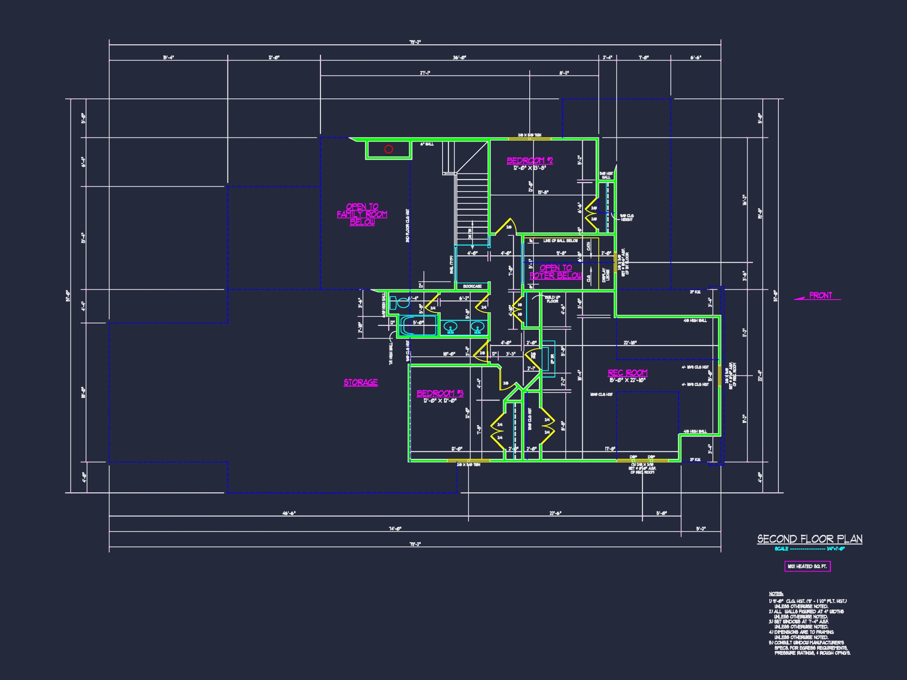
Task: Click the (3) 2/0 X 3/0 window note
Action: 643,468
